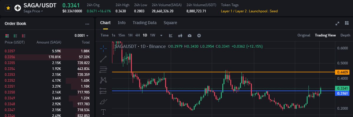Click the 0.3353 ask price row
The height and width of the screenshot is (117, 353).
click(x=47, y=75)
